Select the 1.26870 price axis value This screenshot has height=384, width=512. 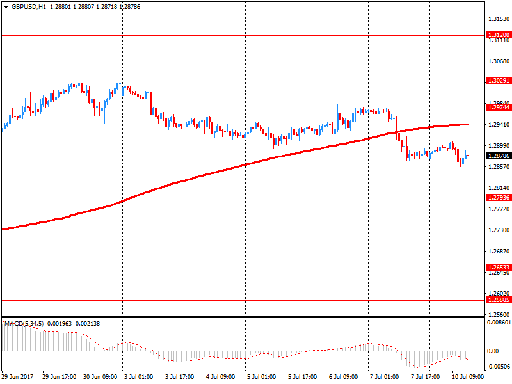499,251
